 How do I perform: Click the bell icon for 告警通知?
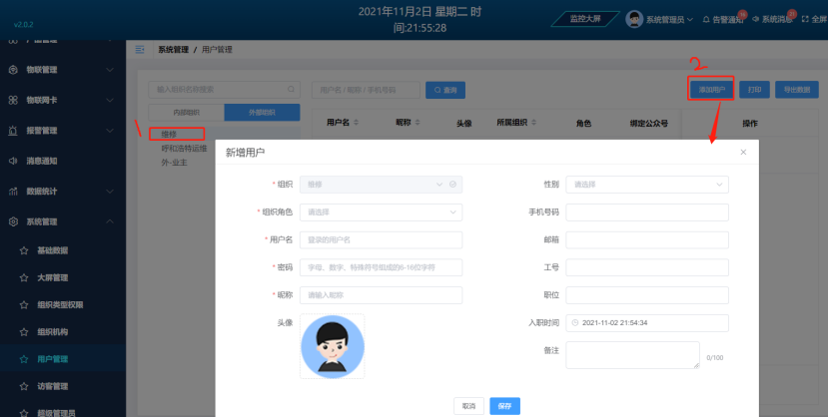pyautogui.click(x=706, y=20)
